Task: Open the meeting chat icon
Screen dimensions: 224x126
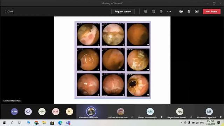Action: pos(153,12)
